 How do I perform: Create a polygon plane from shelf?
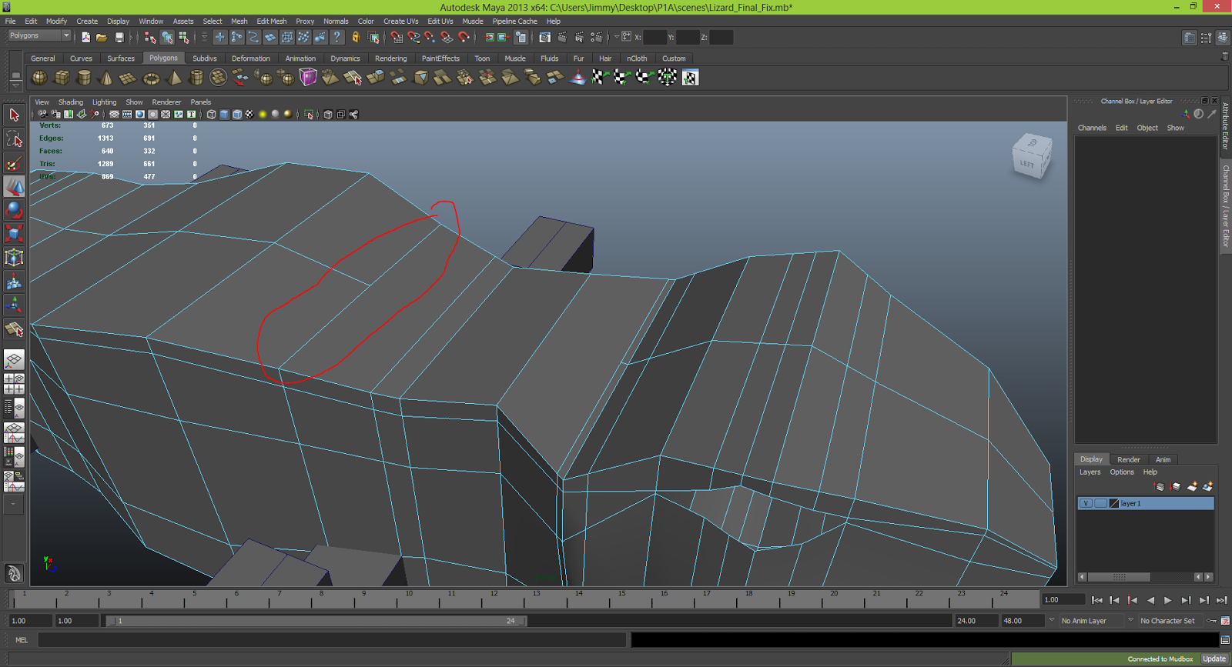pos(129,77)
